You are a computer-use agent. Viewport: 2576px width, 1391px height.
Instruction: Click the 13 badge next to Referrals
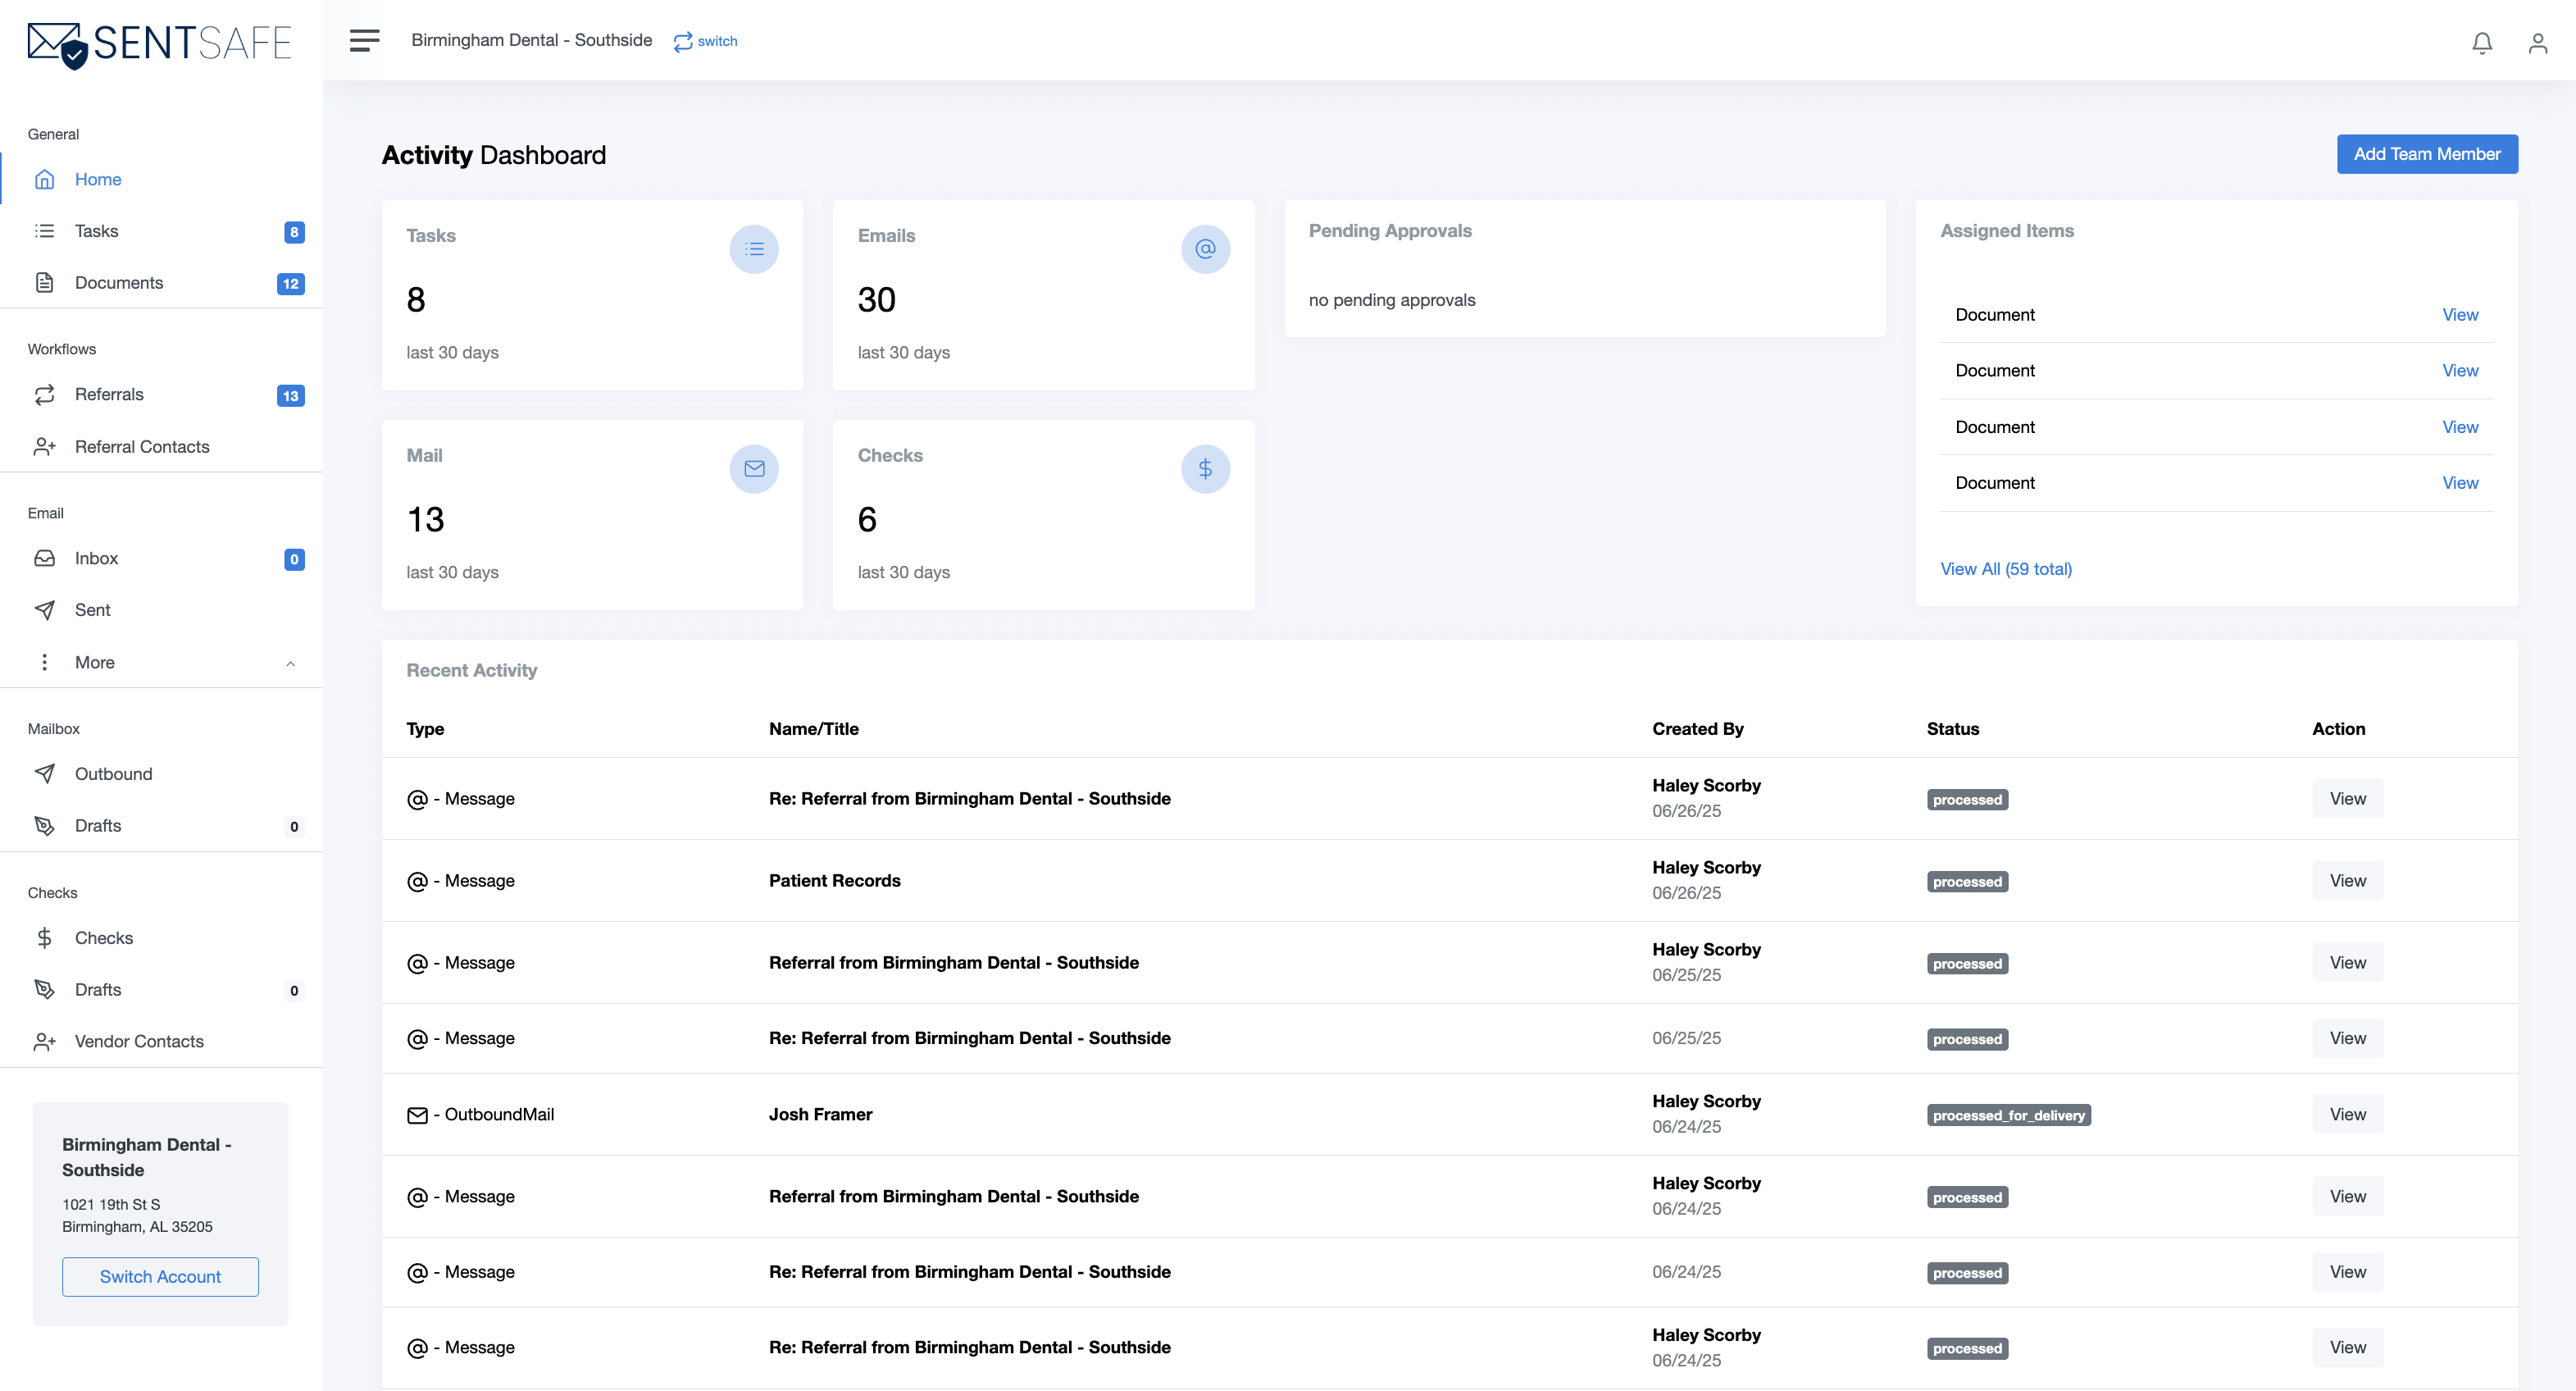(290, 395)
